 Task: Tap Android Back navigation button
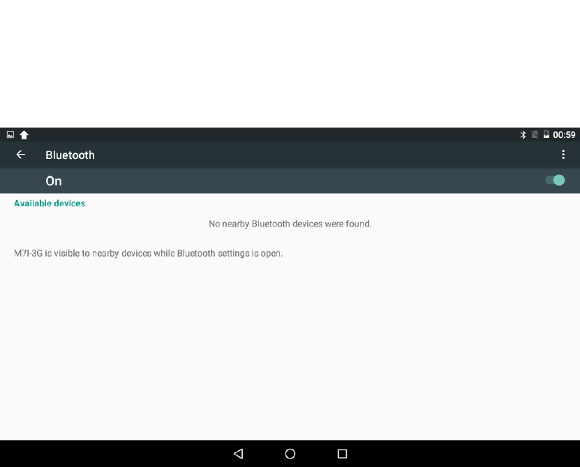[239, 454]
